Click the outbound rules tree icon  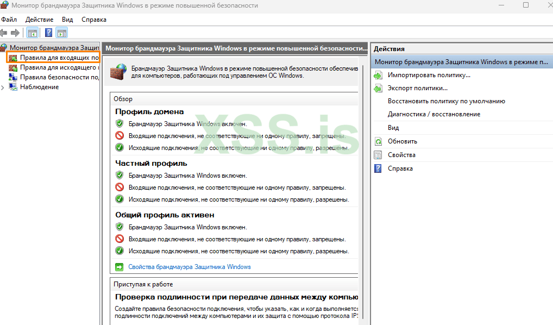13,67
